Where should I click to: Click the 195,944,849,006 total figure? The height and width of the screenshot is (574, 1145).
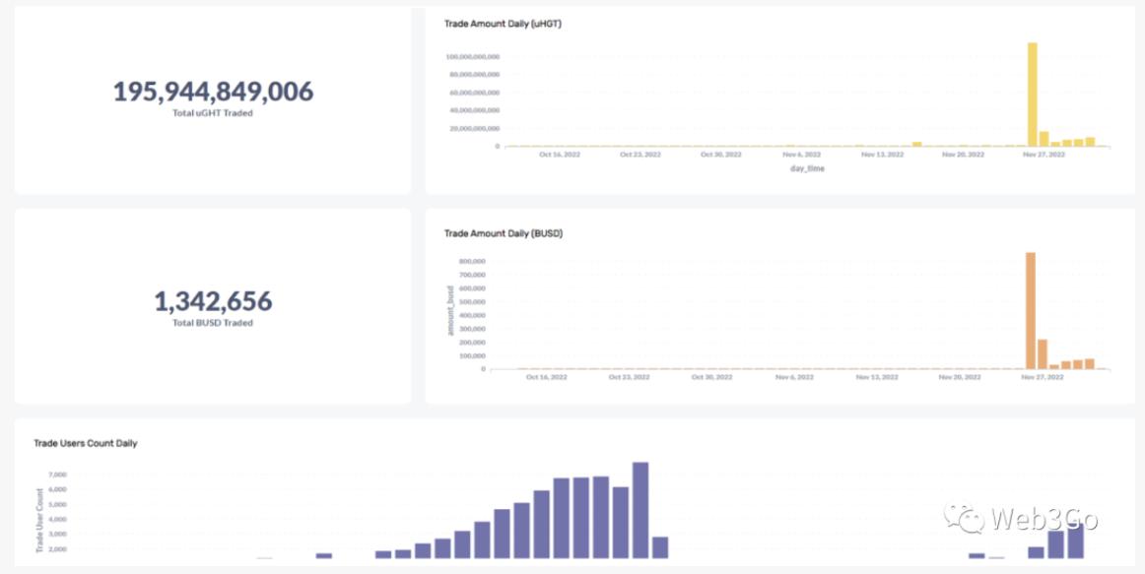tap(213, 92)
